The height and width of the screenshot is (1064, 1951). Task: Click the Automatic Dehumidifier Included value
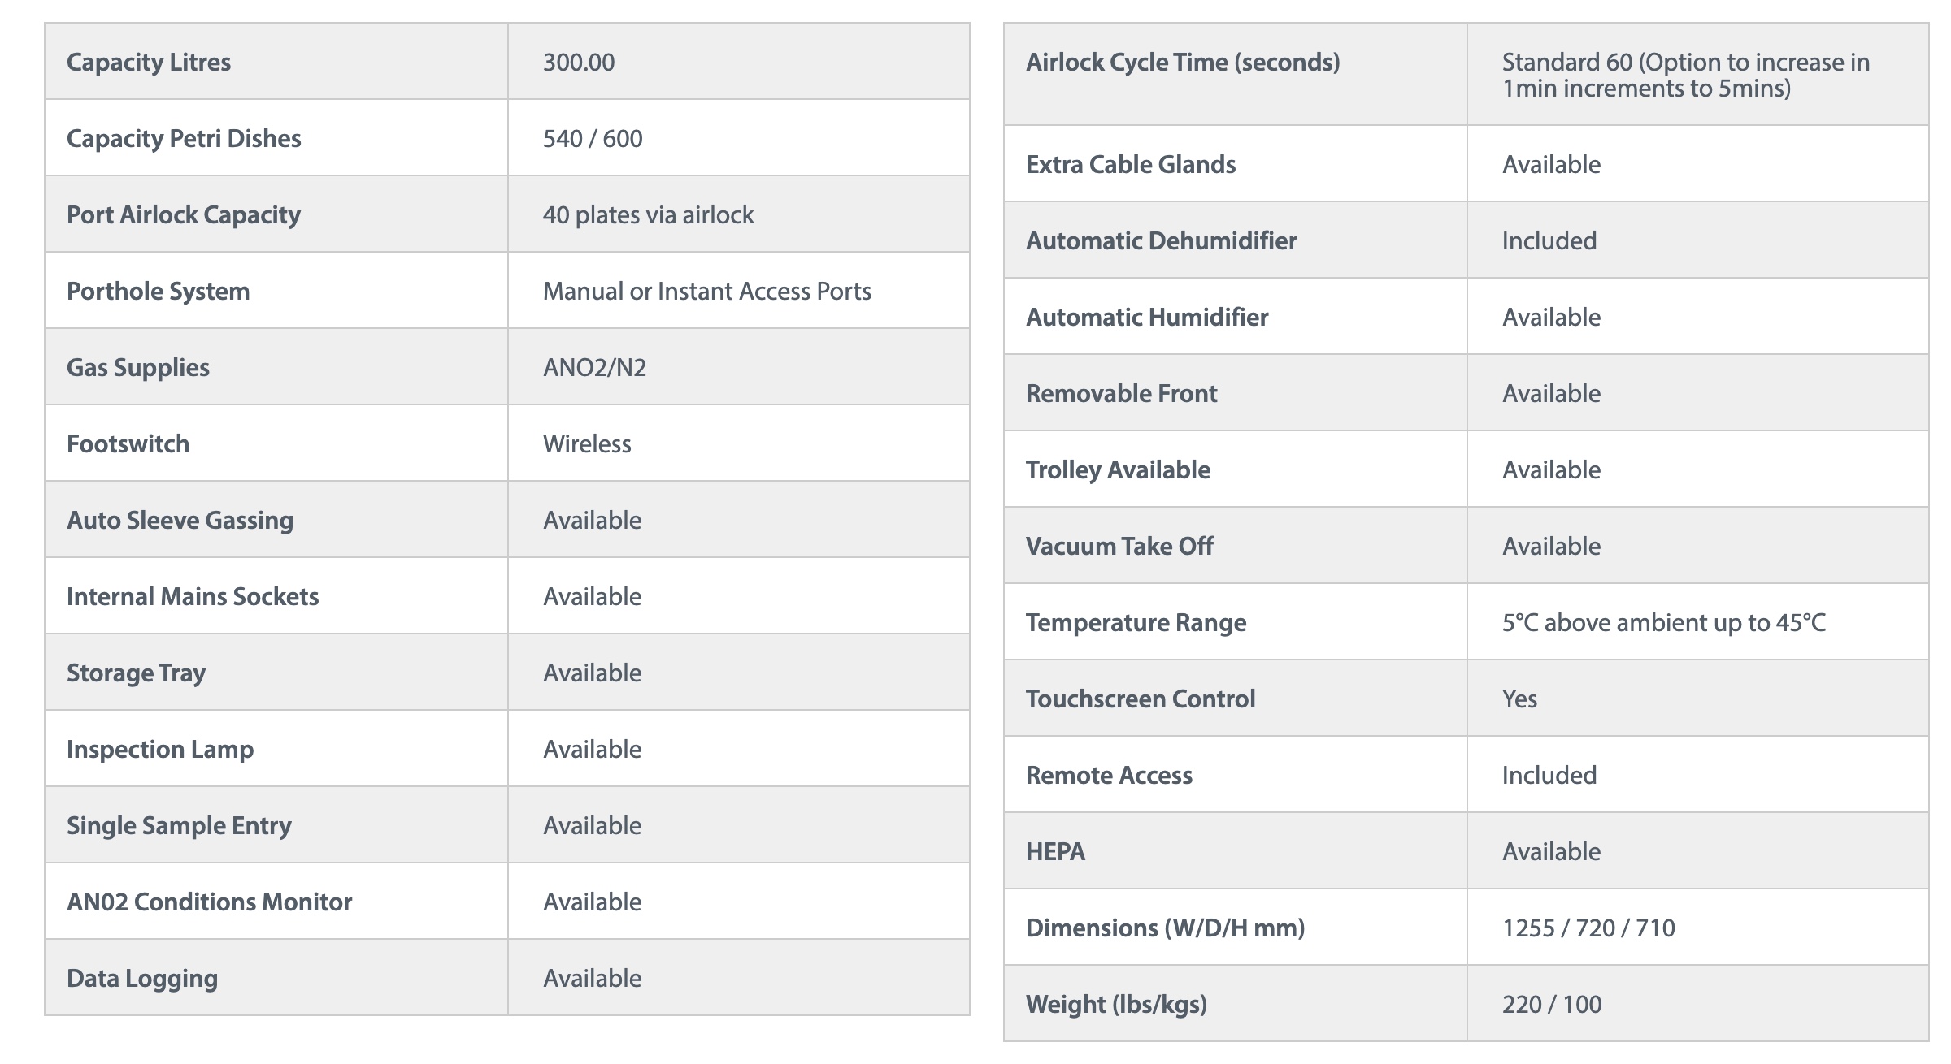[1549, 241]
